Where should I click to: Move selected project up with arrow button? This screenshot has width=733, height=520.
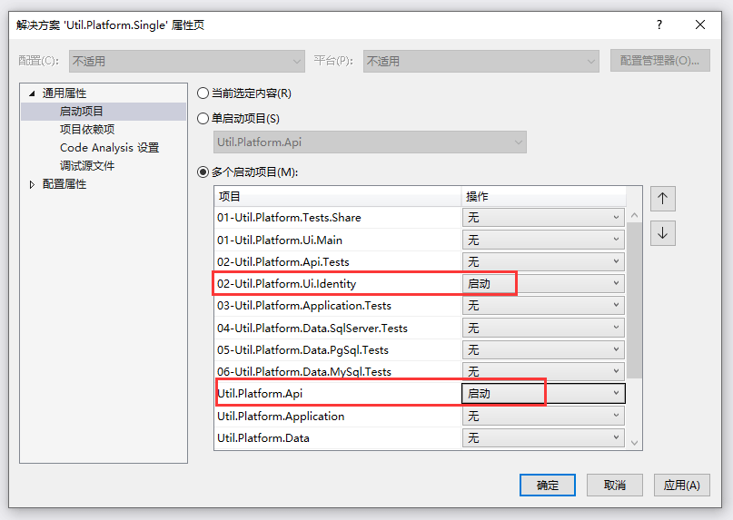[662, 199]
